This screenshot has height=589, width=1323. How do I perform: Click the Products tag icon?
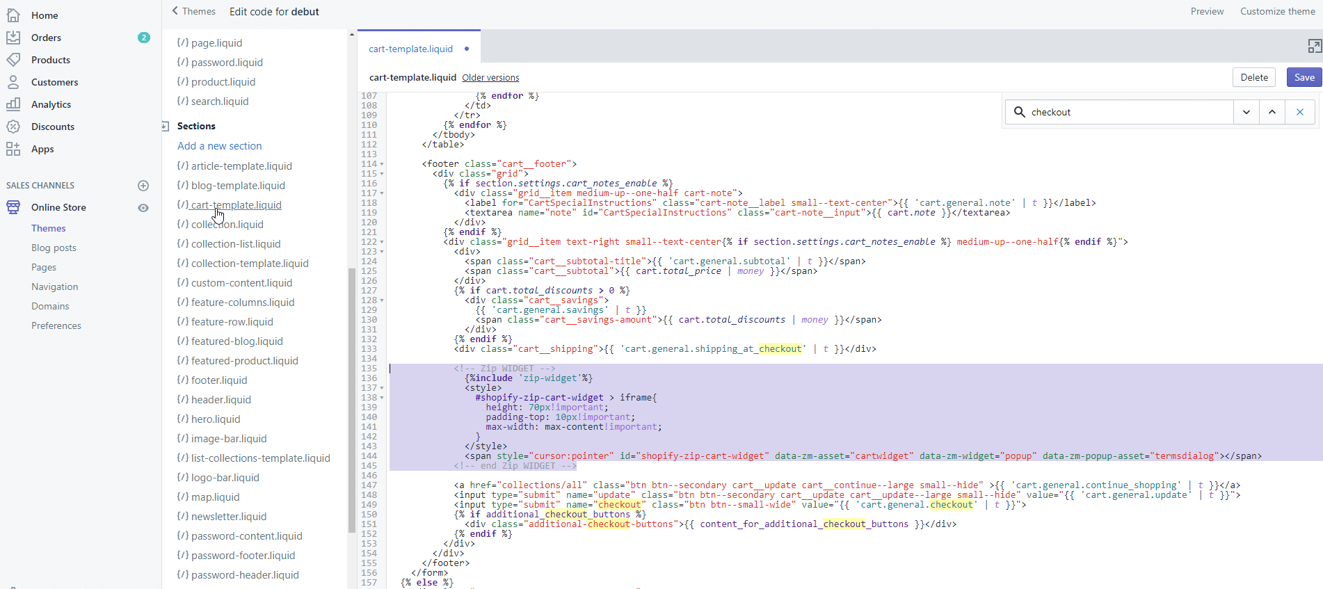tap(13, 60)
